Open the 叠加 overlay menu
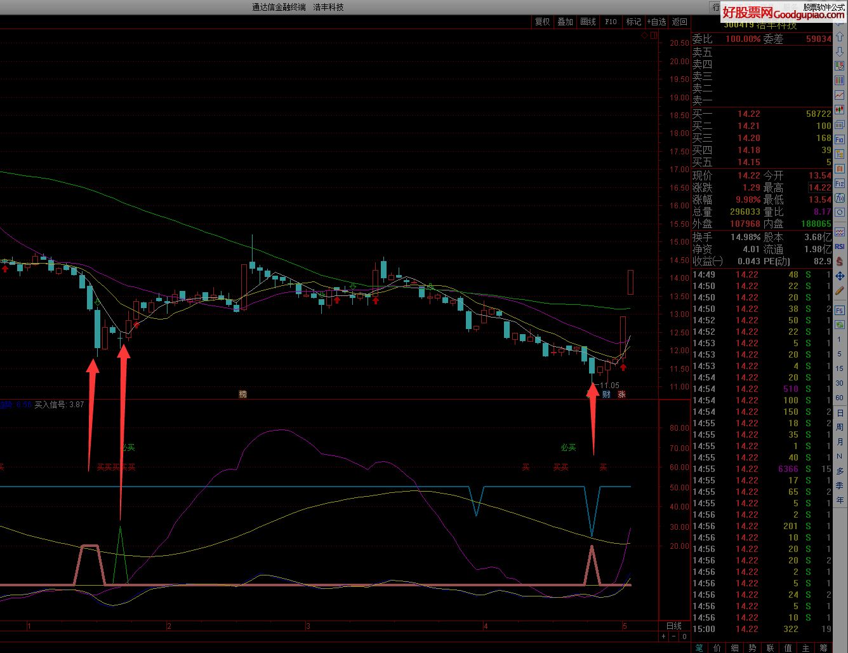848x653 pixels. [x=566, y=22]
